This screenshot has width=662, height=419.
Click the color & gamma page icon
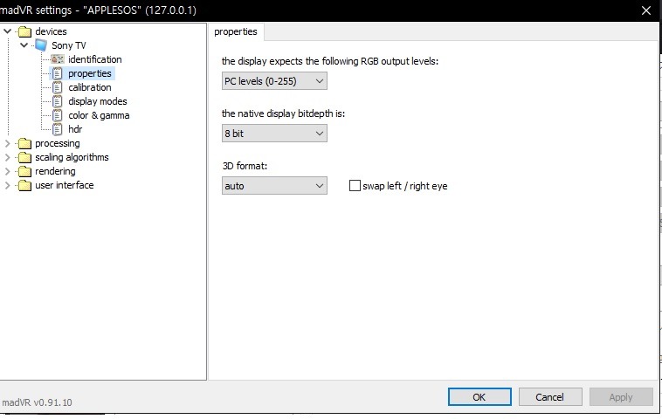click(x=58, y=115)
